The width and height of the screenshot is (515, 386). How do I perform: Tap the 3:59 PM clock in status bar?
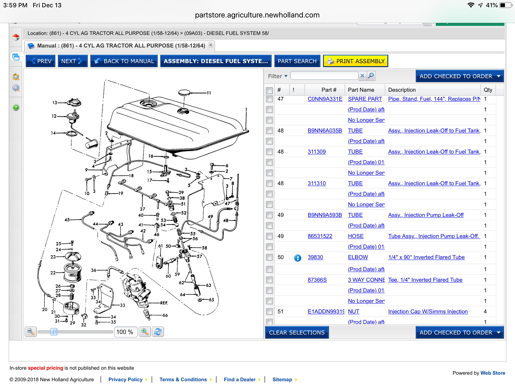pyautogui.click(x=15, y=5)
